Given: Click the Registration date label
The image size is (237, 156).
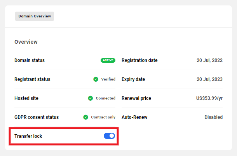Looking at the screenshot, I should tap(139, 60).
